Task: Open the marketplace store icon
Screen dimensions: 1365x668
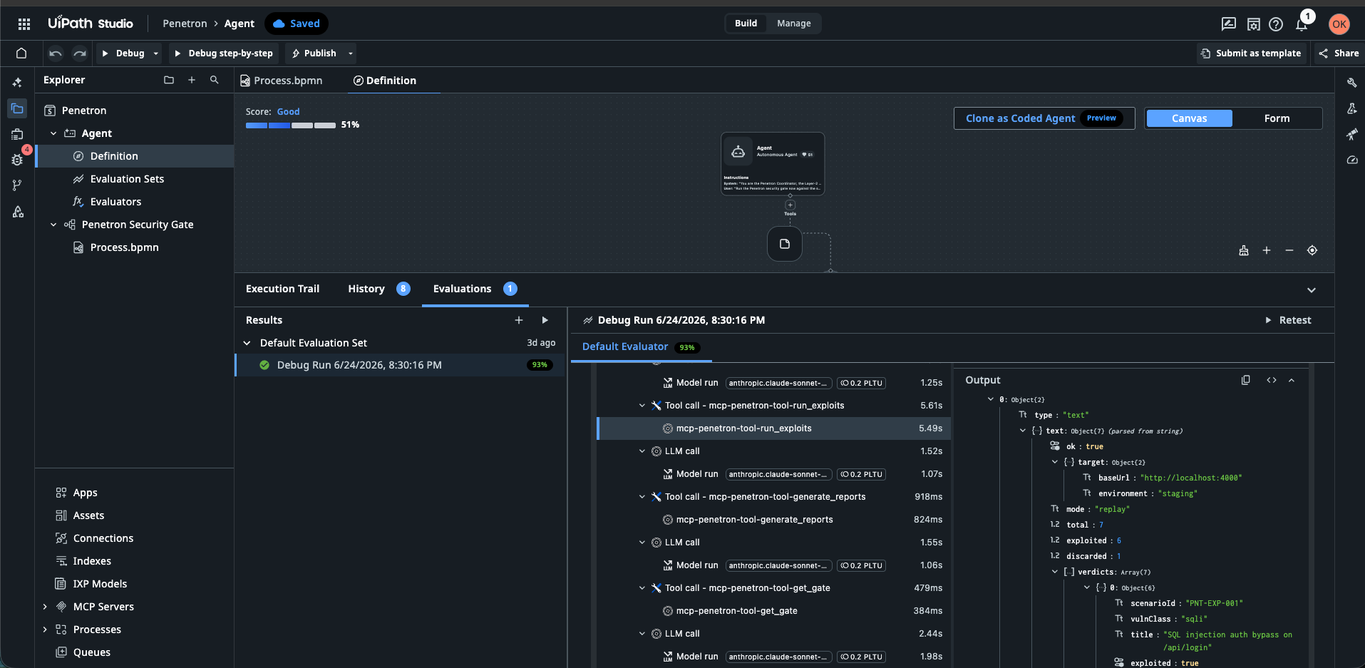Action: pyautogui.click(x=1253, y=24)
